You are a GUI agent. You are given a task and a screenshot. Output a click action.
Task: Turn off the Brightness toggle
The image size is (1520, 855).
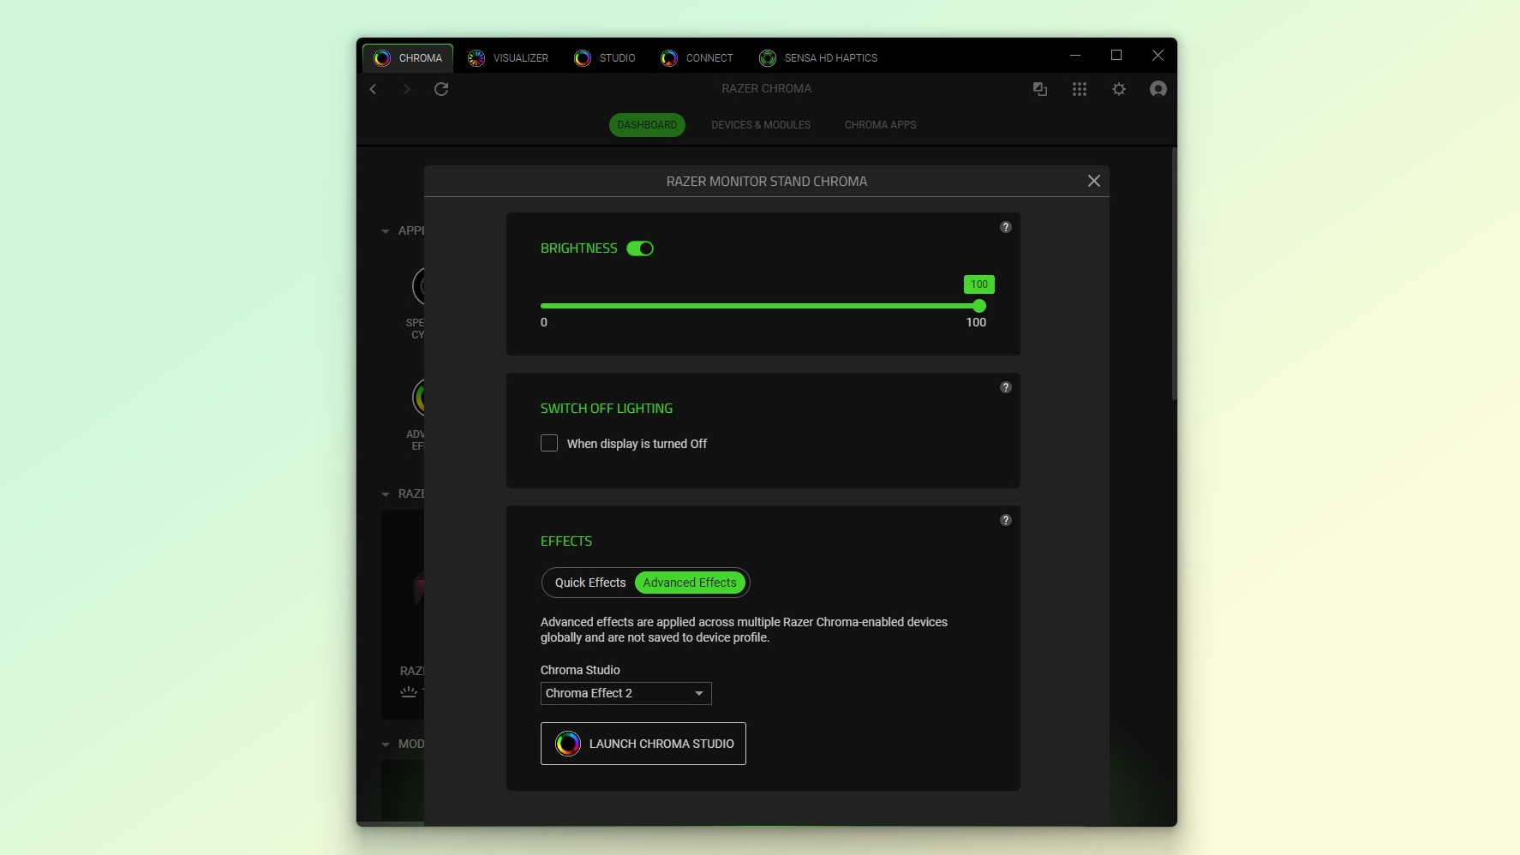tap(640, 248)
